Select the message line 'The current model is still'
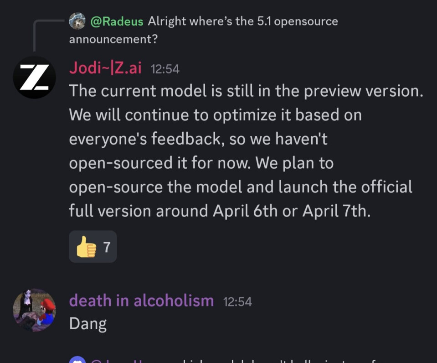437x363 pixels. pyautogui.click(x=246, y=91)
